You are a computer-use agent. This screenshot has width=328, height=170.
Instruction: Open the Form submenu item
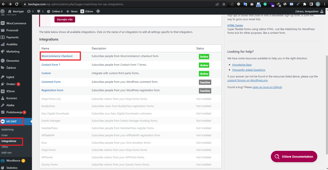[4, 135]
